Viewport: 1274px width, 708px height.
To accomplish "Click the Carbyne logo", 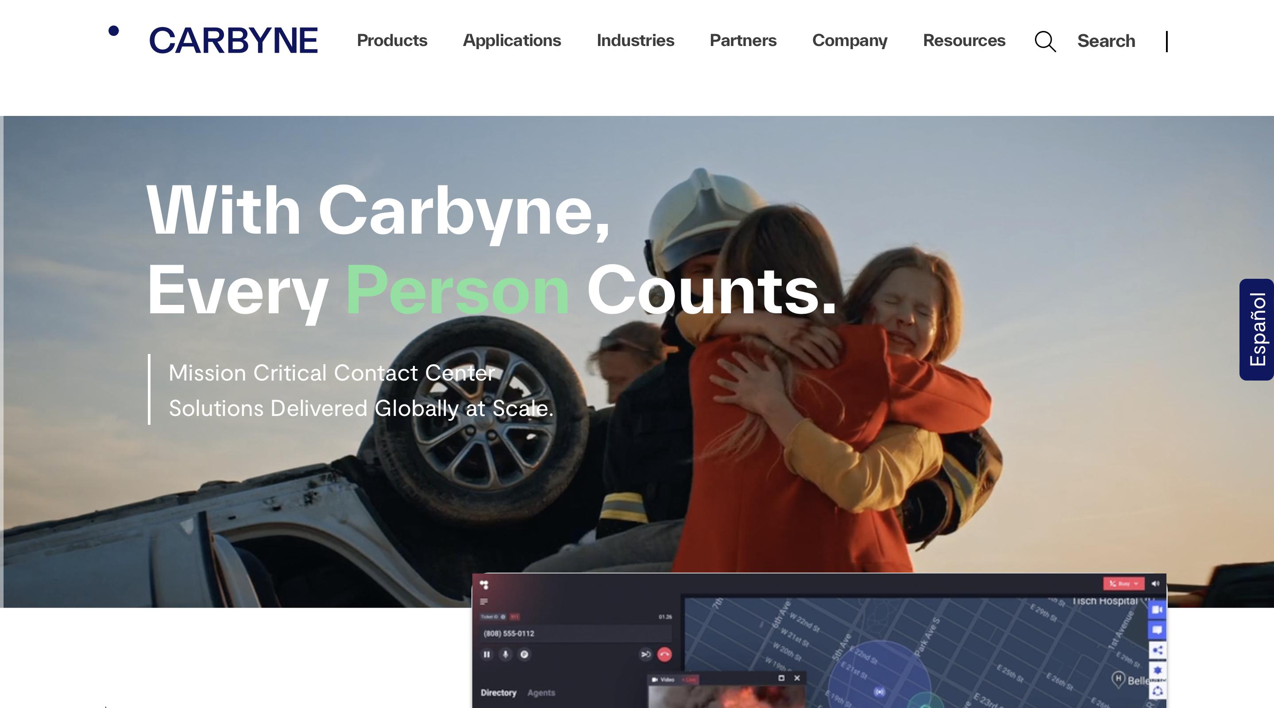I will (213, 39).
